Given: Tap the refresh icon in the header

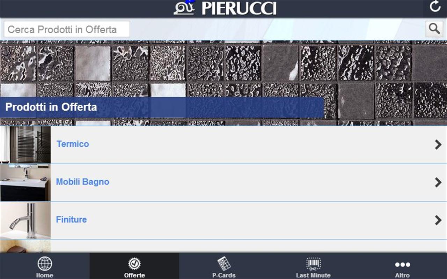Looking at the screenshot, I should [x=435, y=6].
